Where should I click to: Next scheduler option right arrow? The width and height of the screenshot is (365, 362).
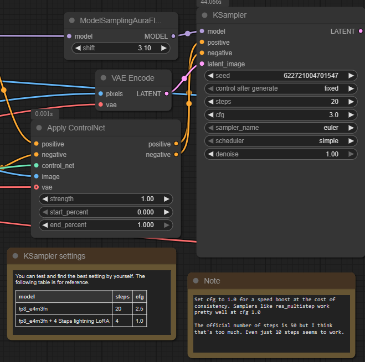click(351, 141)
